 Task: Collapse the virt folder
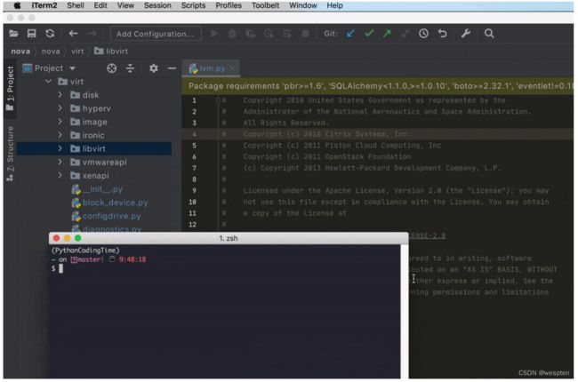point(48,81)
